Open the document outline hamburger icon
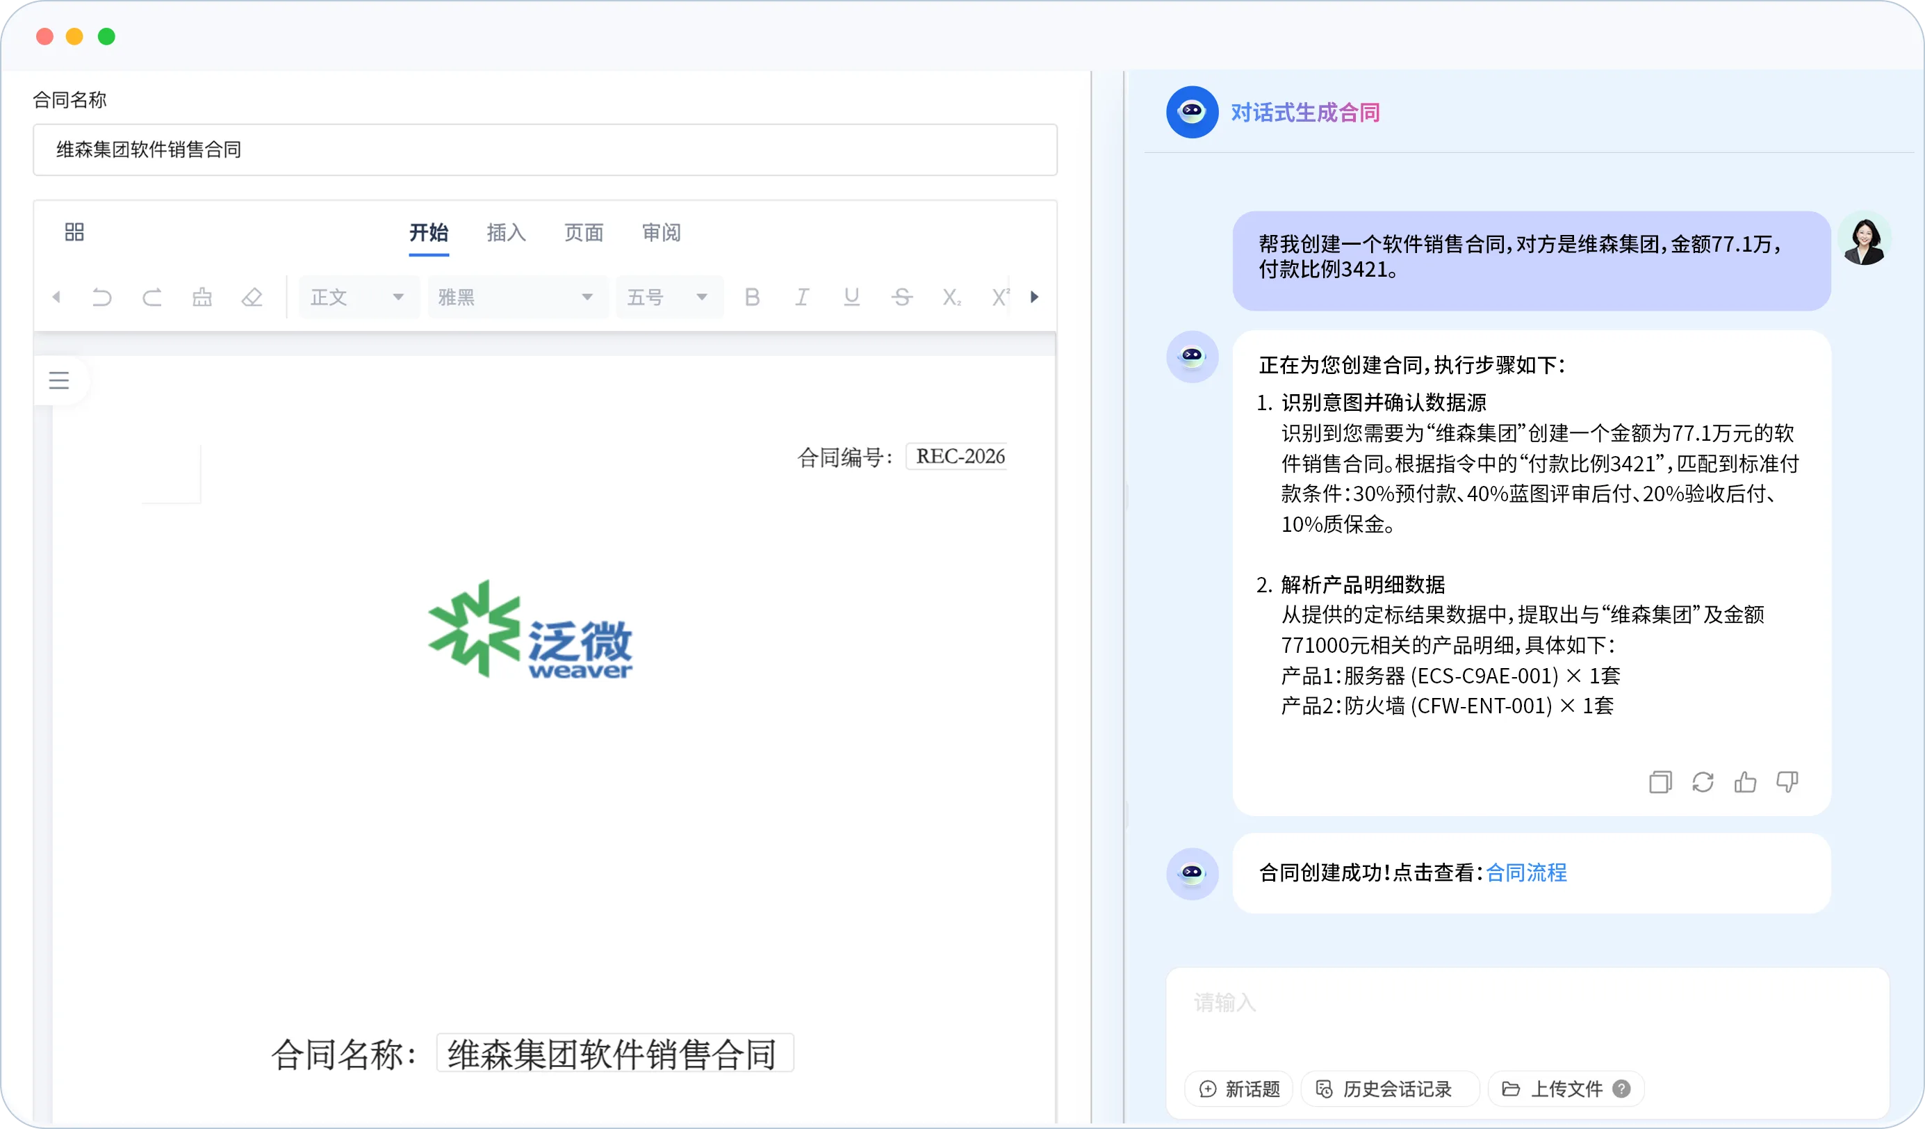 point(59,380)
